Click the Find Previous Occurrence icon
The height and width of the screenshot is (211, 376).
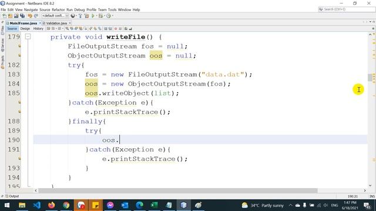[72, 29]
